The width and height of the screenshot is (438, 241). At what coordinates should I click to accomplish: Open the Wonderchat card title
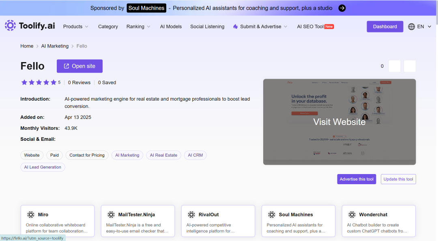point(373,215)
